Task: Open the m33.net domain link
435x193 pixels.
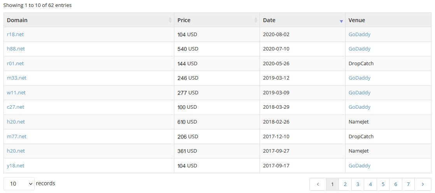Action: click(17, 78)
